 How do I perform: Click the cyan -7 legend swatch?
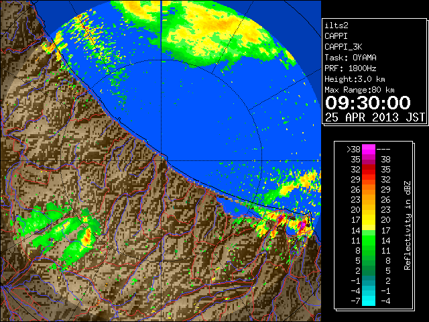369,301
